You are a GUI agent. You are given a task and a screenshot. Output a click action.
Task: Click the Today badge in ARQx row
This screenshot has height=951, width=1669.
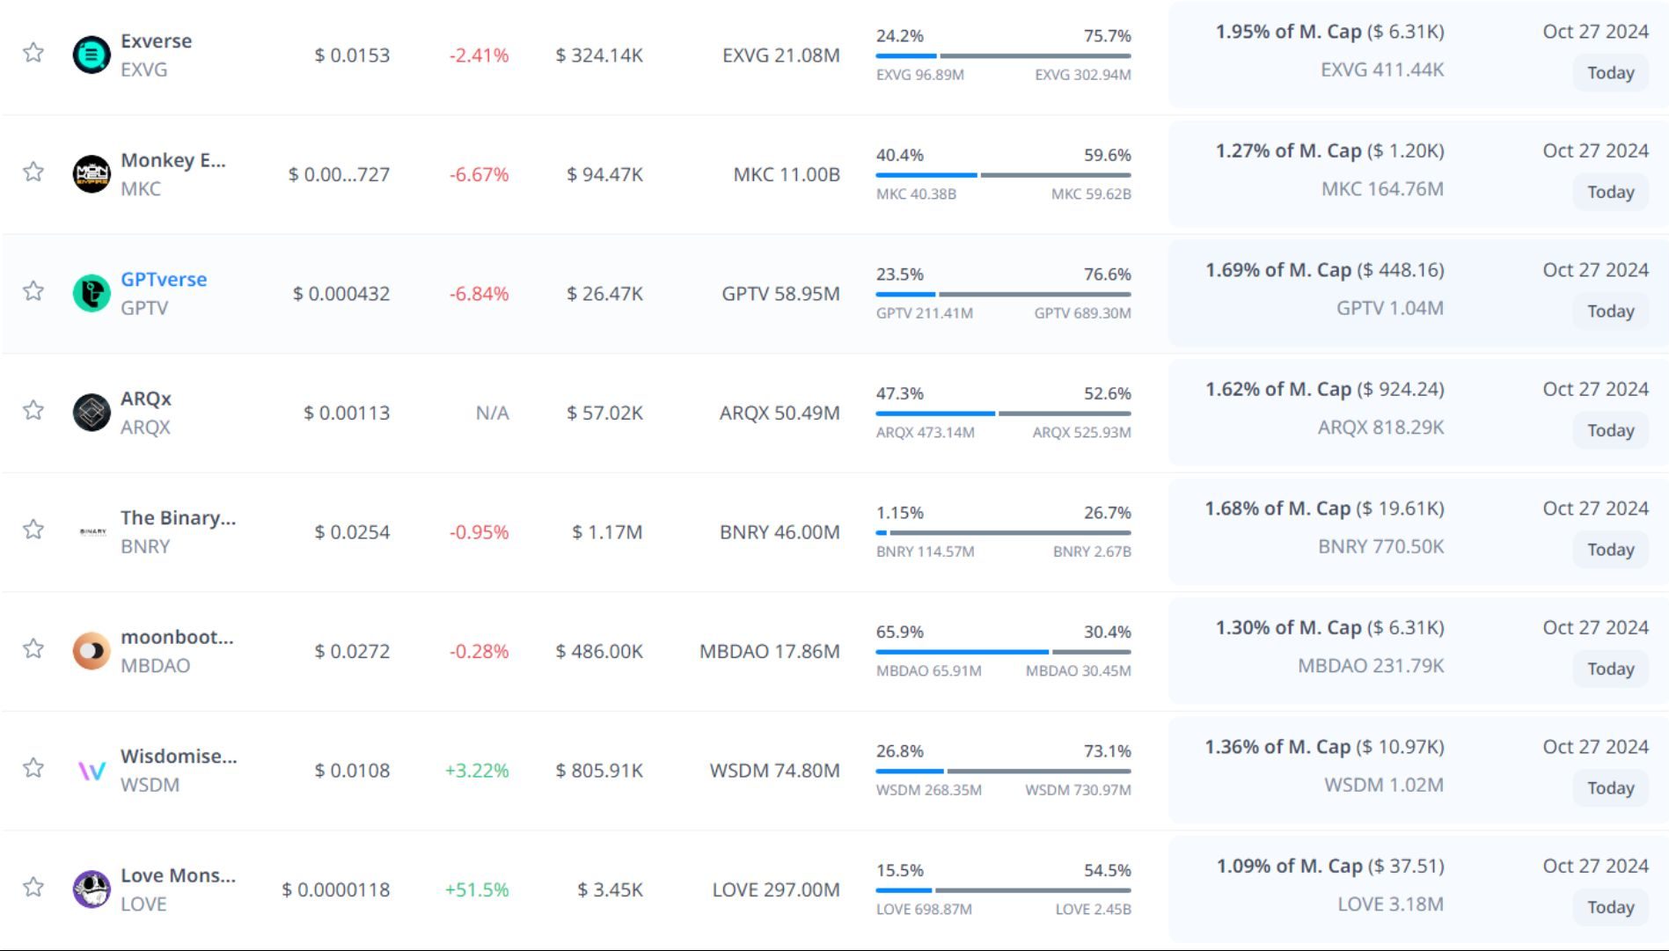1610,430
